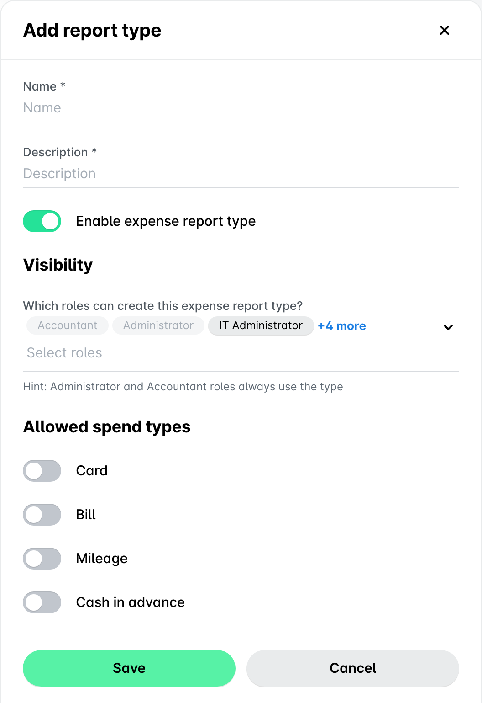Screen dimensions: 482x703
Task: Cancel adding the report type
Action: (353, 668)
